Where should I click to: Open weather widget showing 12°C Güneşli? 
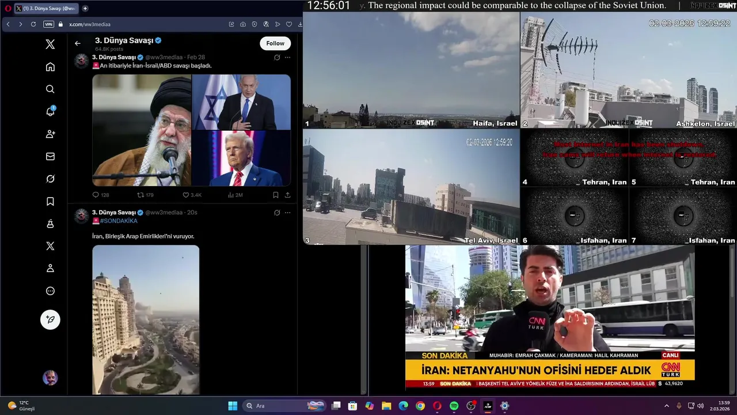tap(22, 406)
